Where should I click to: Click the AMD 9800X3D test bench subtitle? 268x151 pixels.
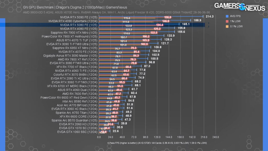pyautogui.click(x=116, y=13)
